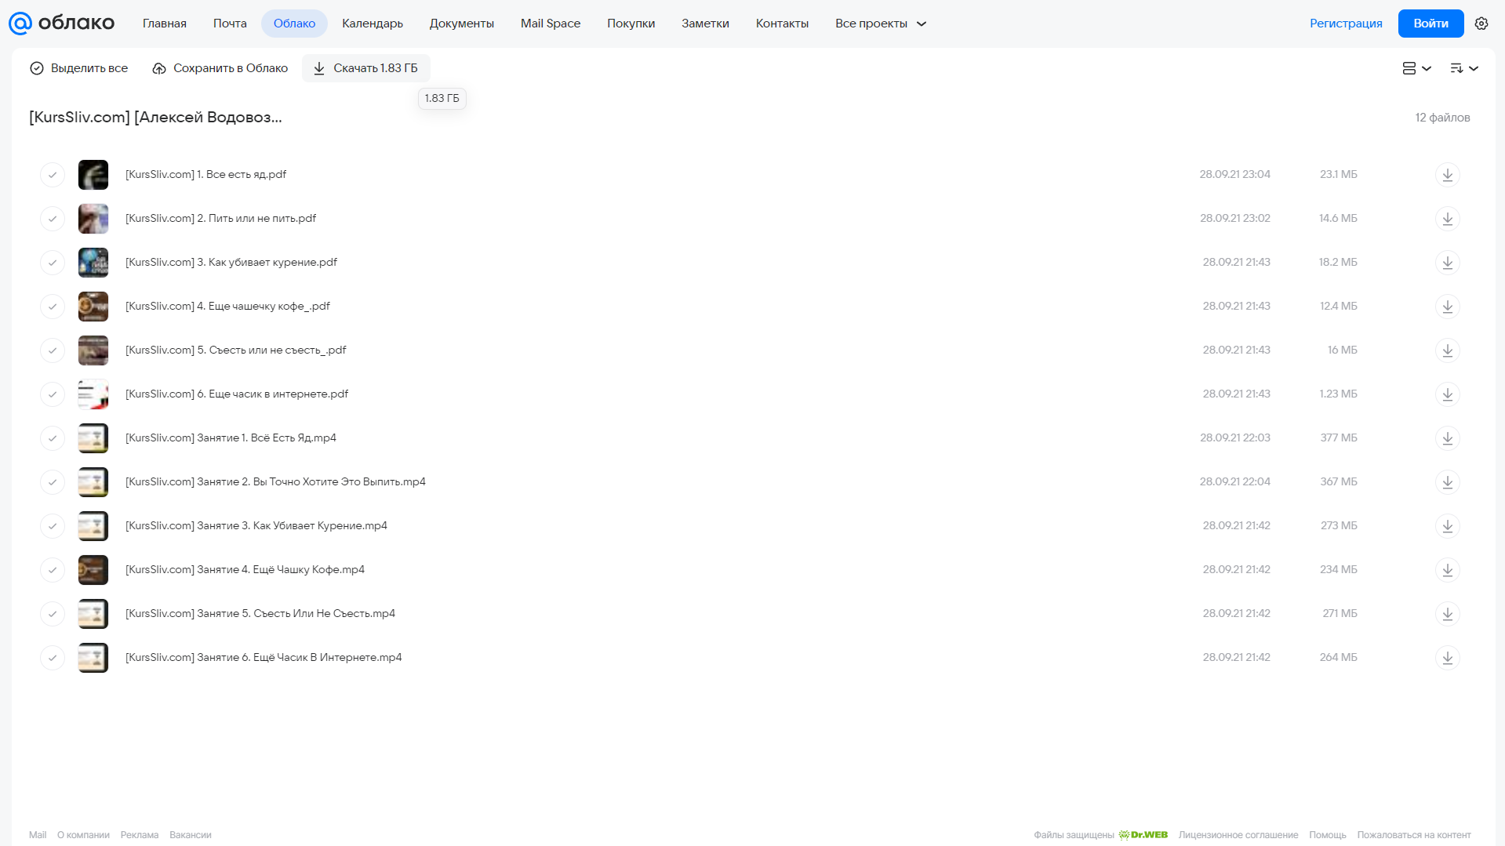
Task: Click download icon for '6. Еще часик в интернете.pdf'
Action: [x=1448, y=394]
